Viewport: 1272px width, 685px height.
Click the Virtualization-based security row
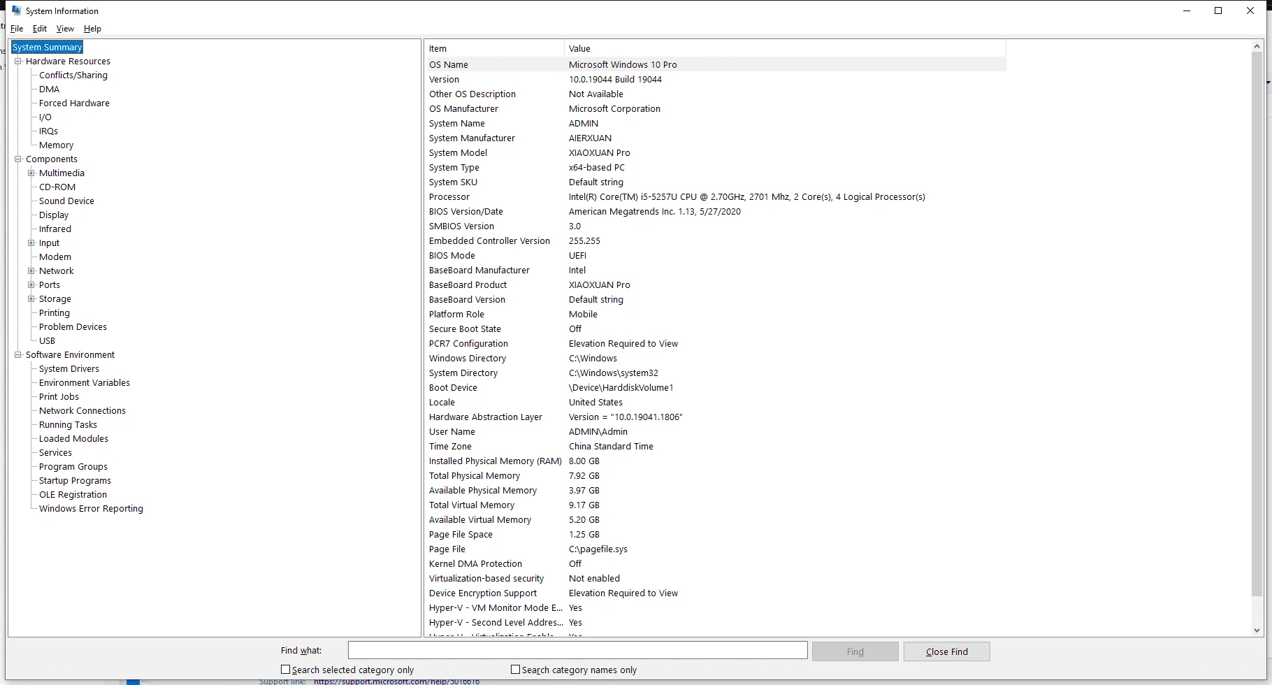tap(716, 579)
